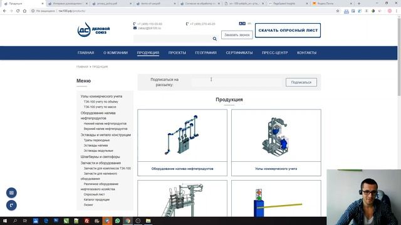This screenshot has height=225, width=401.
Task: Bookmark the page with the star icon
Action: tap(338, 11)
